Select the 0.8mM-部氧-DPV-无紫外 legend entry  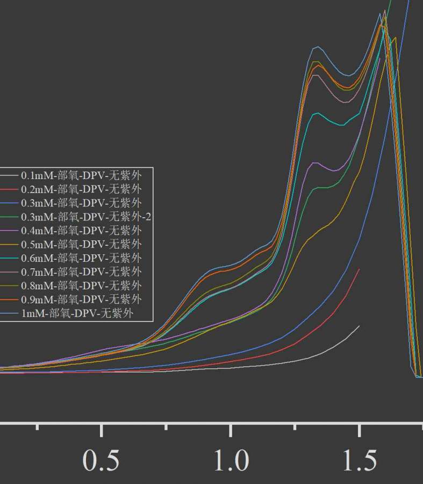pyautogui.click(x=81, y=286)
